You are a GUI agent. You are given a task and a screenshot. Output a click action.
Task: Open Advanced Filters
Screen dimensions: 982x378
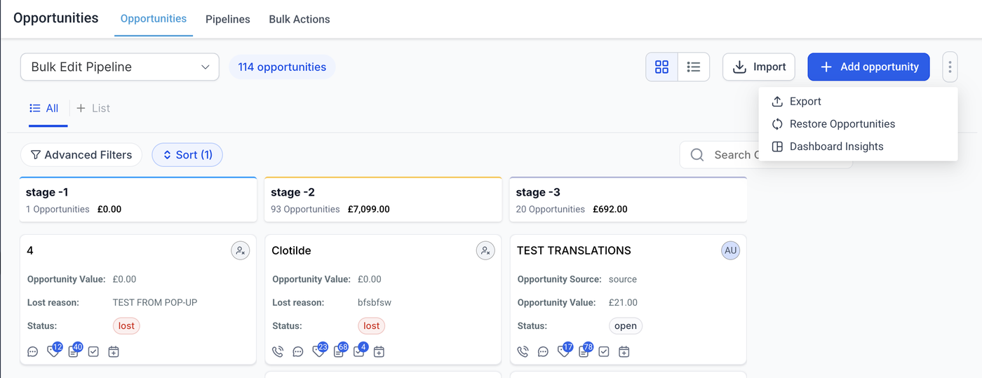(x=81, y=155)
